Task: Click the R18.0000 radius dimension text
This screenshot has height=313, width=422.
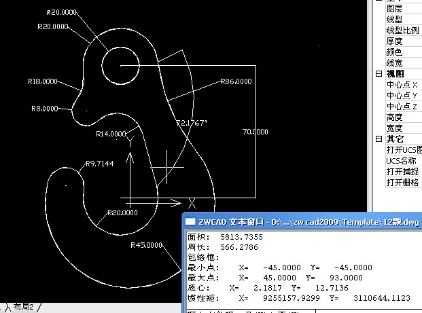Action: pyautogui.click(x=43, y=81)
